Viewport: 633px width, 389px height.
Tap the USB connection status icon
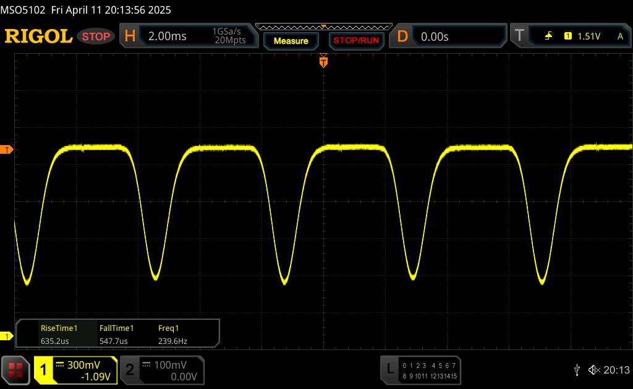577,370
